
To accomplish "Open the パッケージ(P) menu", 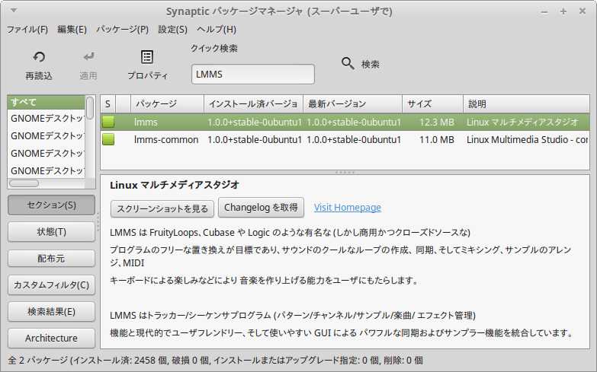I will 122,29.
